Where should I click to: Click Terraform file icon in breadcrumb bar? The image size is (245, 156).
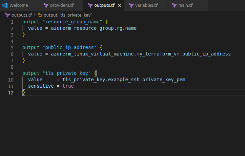coord(7,15)
